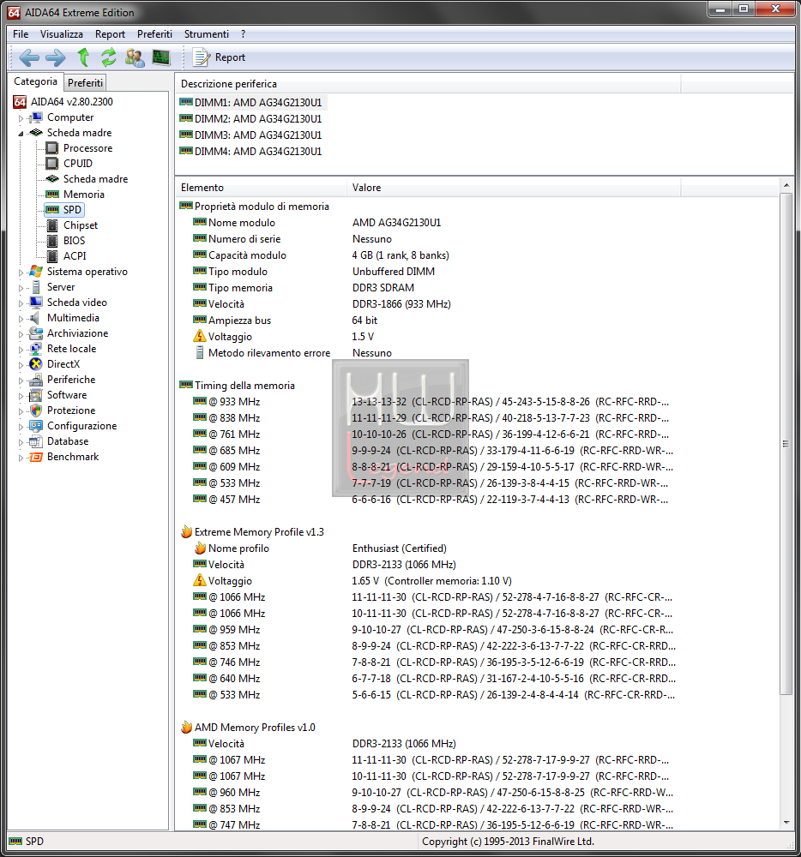Select DIMM4: AMD AG34G2130U1
801x857 pixels.
point(258,151)
